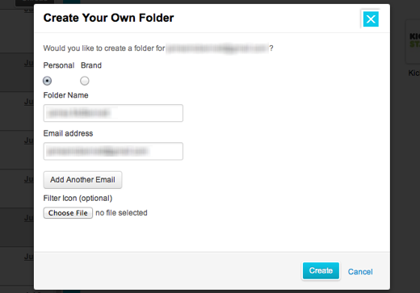Click the Personal option label
Image resolution: width=420 pixels, height=293 pixels.
[59, 65]
